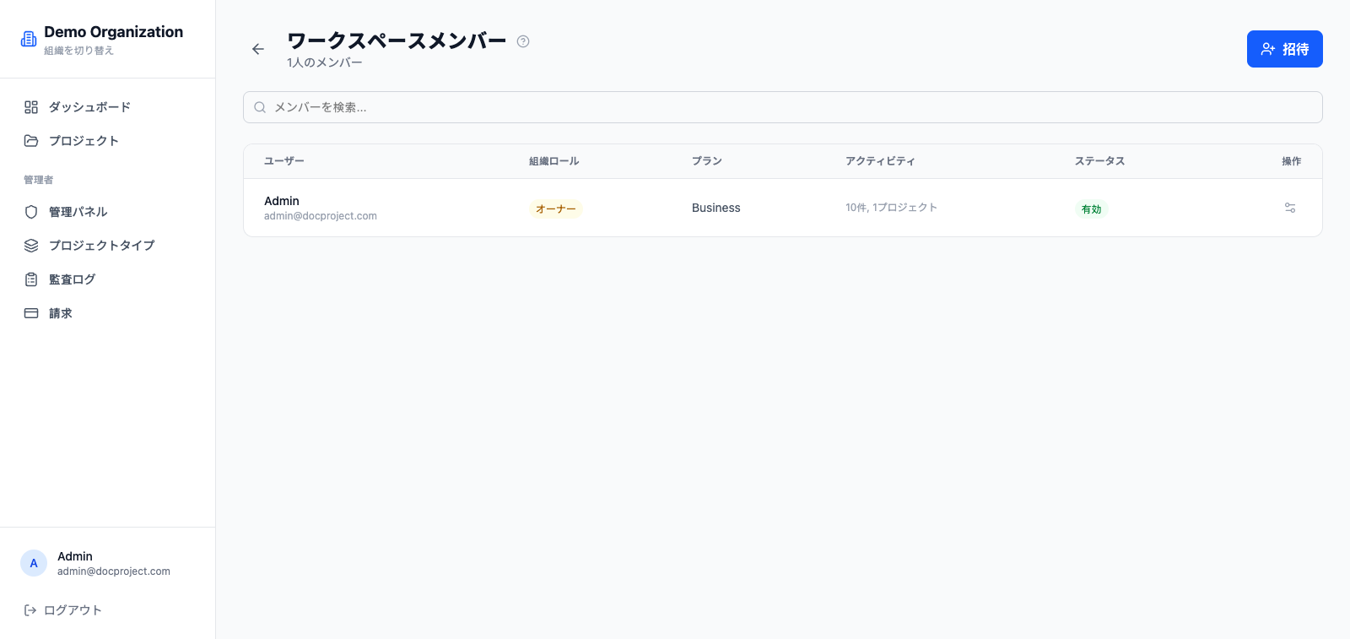Click the ログアウト link

coord(73,610)
